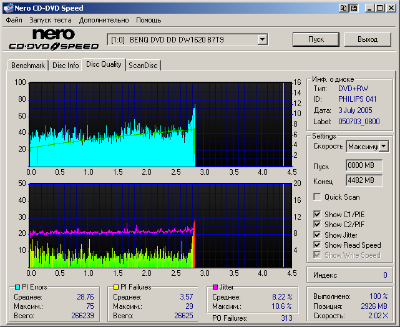The width and height of the screenshot is (400, 327).
Task: Click the cyan PI Errors legend square
Action: 17,287
